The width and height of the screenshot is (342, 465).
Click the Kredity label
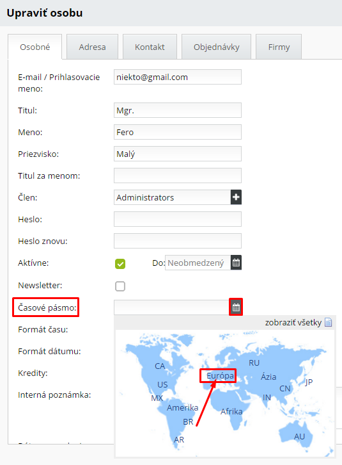[33, 373]
